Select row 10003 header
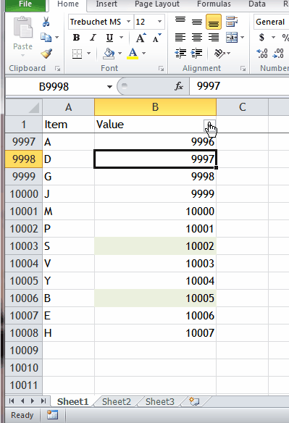 [24, 246]
